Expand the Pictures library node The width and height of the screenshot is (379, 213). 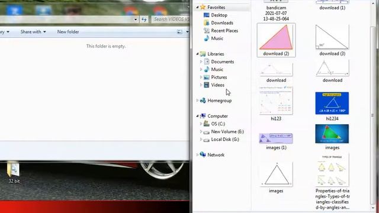pos(201,77)
